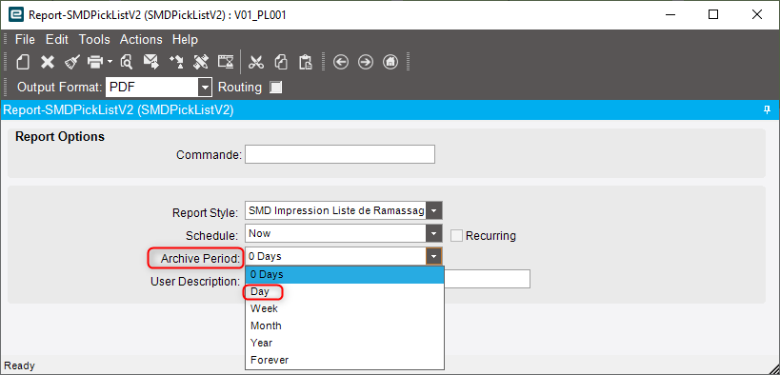Click the Paste clipboard icon
Image resolution: width=780 pixels, height=375 pixels.
305,62
